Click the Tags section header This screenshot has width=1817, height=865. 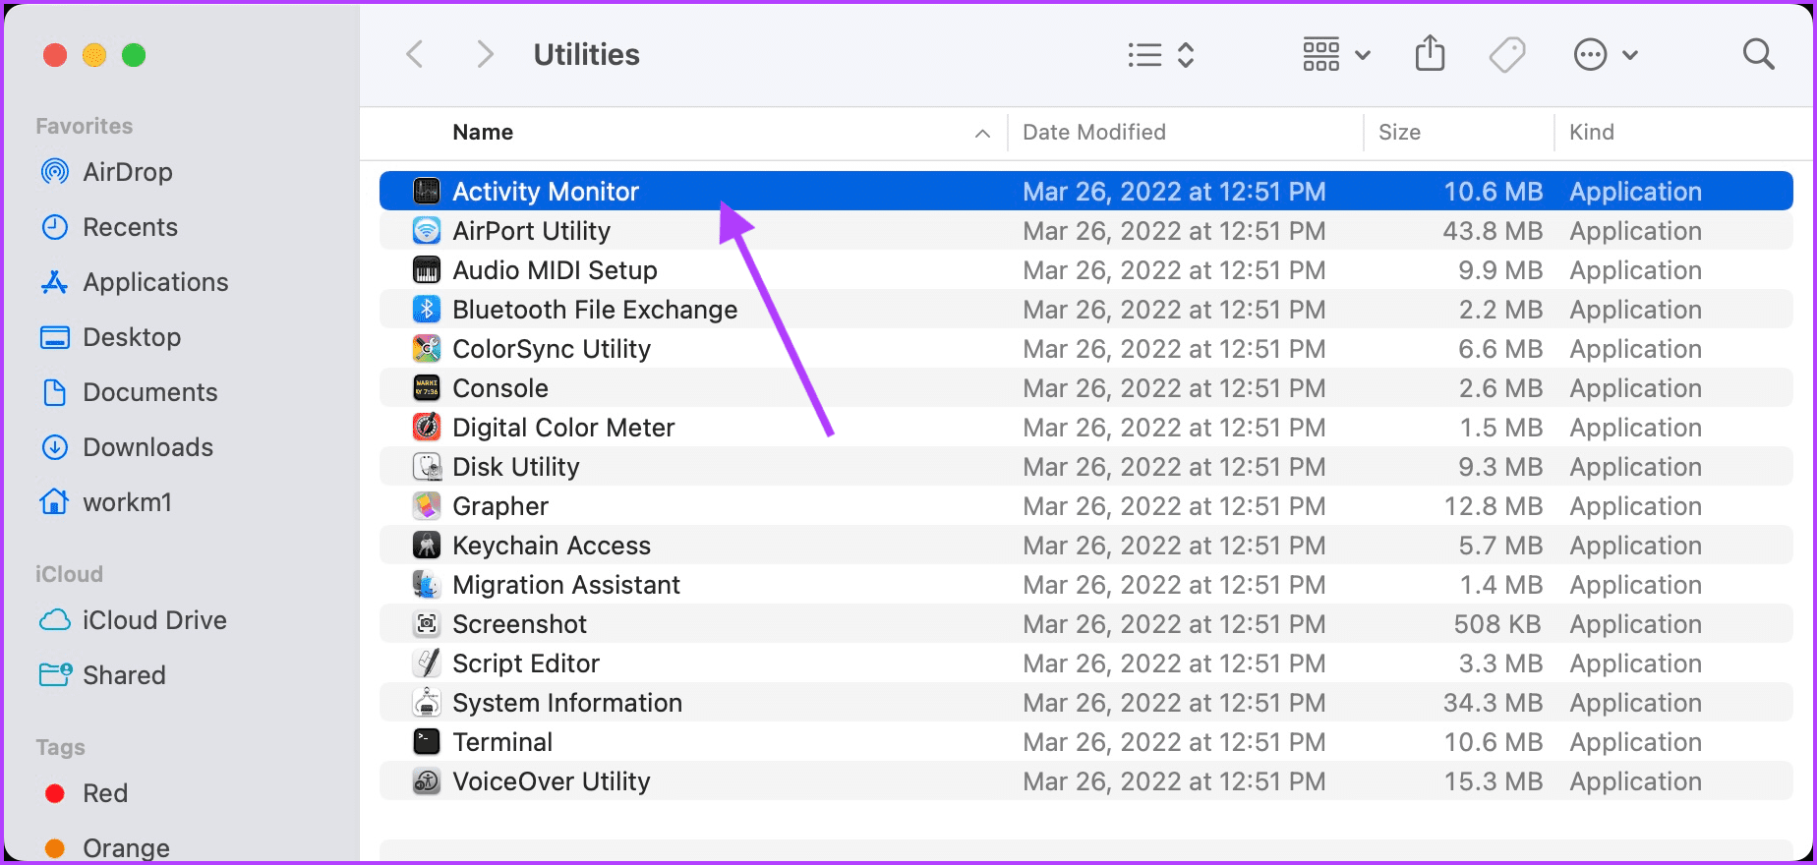(61, 747)
